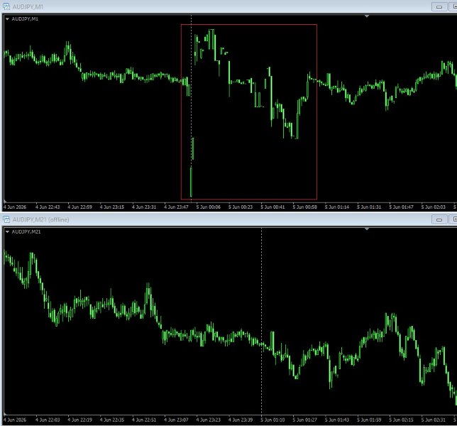Screen dimensions: 457x426
Task: Click tall candle at bottom of red rectangle
Action: (x=191, y=182)
